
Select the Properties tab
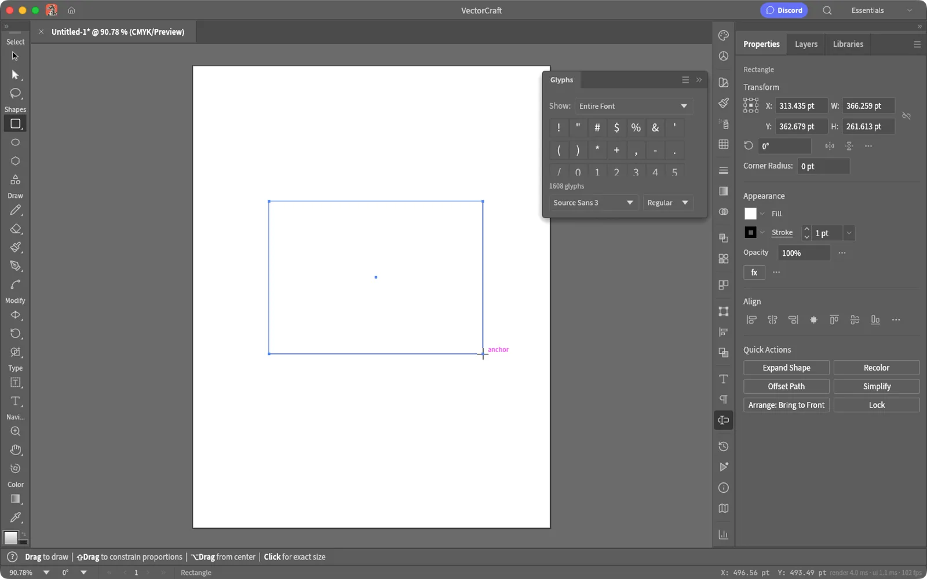pyautogui.click(x=761, y=44)
